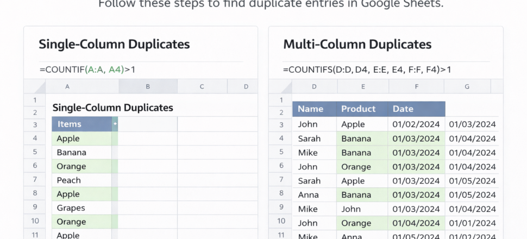Select the Sarah cell in row 7

315,181
